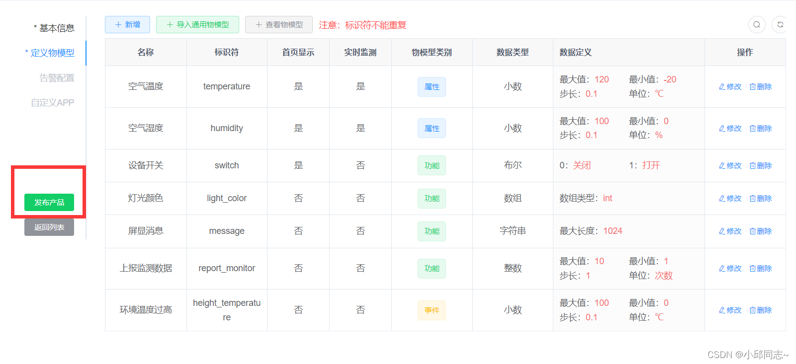Edit the message row via 修改
This screenshot has height=364, width=796.
pyautogui.click(x=730, y=231)
